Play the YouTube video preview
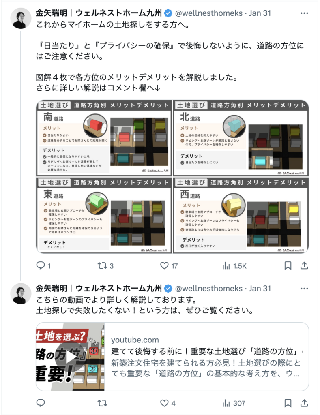 (70, 357)
